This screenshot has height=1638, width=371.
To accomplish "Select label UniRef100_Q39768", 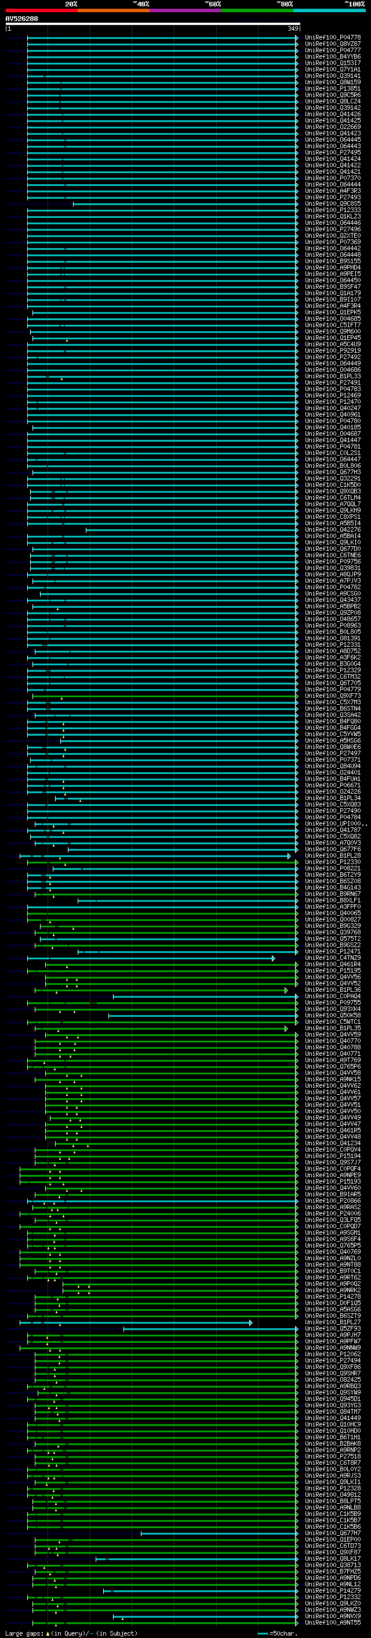I will coord(333,932).
